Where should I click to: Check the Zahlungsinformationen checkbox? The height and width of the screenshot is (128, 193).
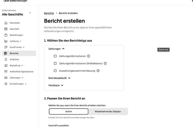click(55, 56)
